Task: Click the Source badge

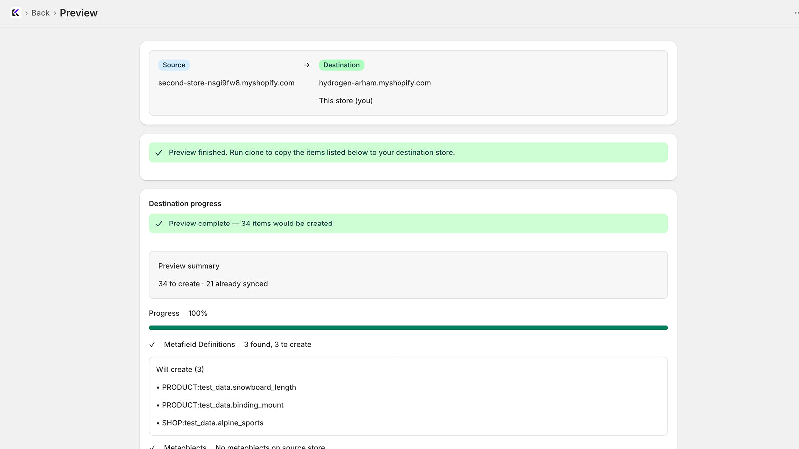Action: [174, 65]
